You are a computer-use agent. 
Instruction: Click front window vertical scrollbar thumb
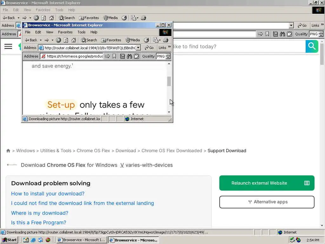coord(169,81)
